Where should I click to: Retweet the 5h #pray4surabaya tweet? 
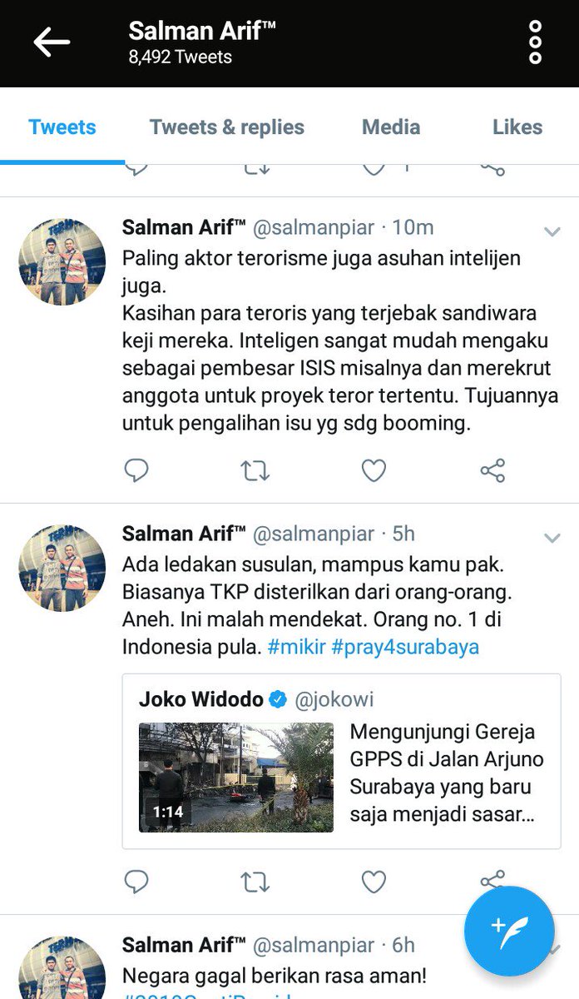pyautogui.click(x=255, y=882)
